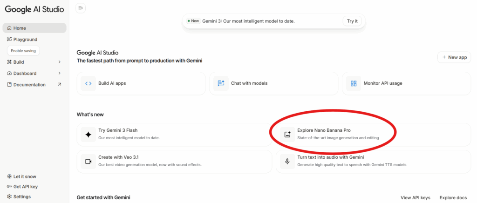Collapse the sidebar with the toggle icon
The image size is (477, 203).
81,8
